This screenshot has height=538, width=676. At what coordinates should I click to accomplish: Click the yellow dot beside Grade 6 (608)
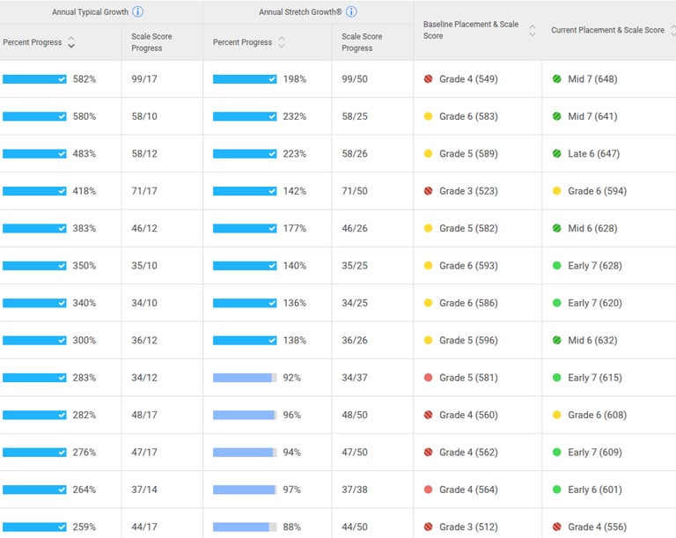(x=556, y=415)
